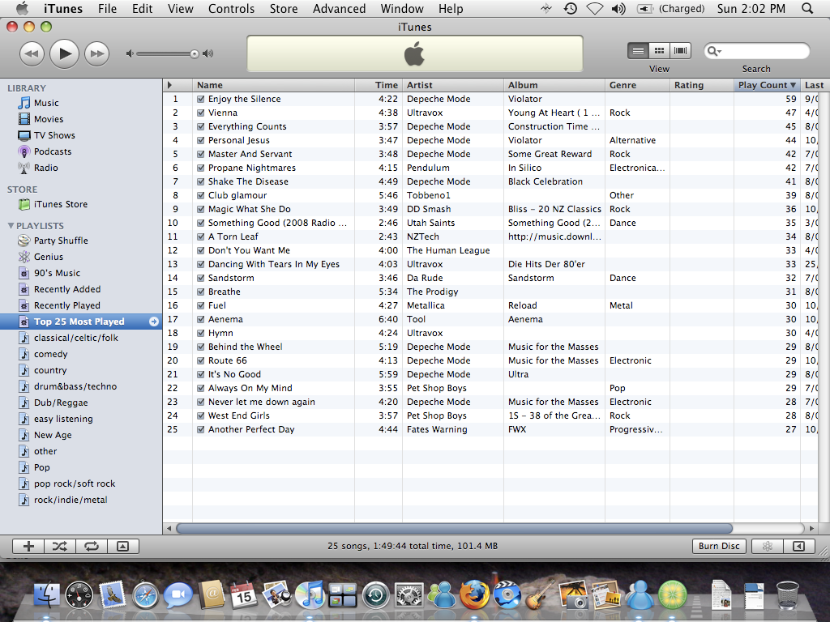Viewport: 830px width, 622px height.
Task: Select the Recently Played playlist
Action: pyautogui.click(x=81, y=305)
